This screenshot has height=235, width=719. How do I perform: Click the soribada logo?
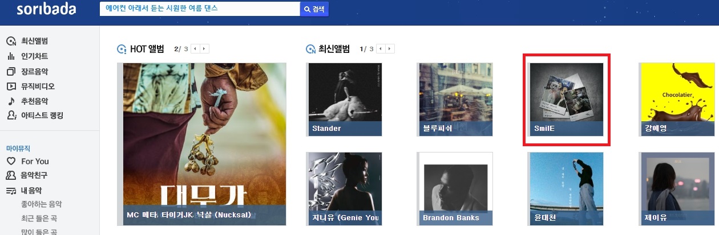46,10
